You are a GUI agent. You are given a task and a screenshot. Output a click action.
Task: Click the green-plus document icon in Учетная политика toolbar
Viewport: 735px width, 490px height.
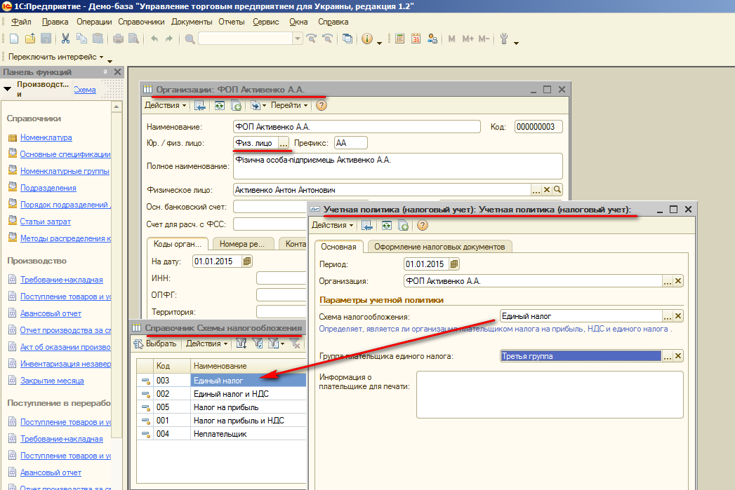click(403, 225)
